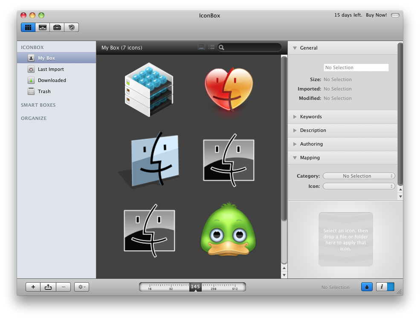Click the Modified value No Selection

pos(338,98)
